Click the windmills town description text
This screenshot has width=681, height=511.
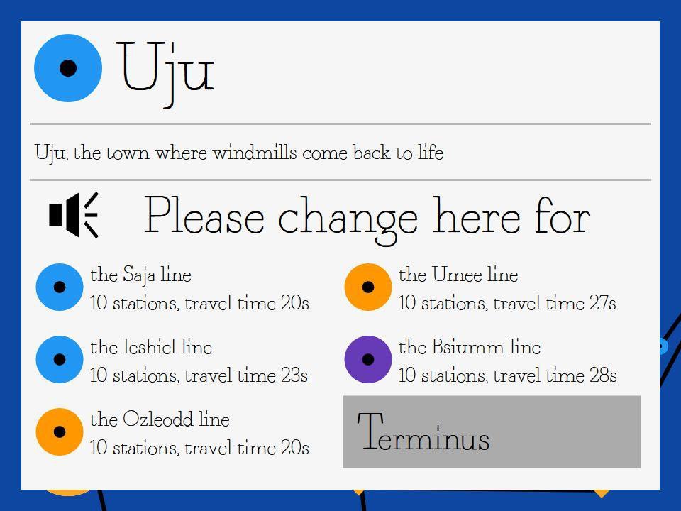pos(239,153)
